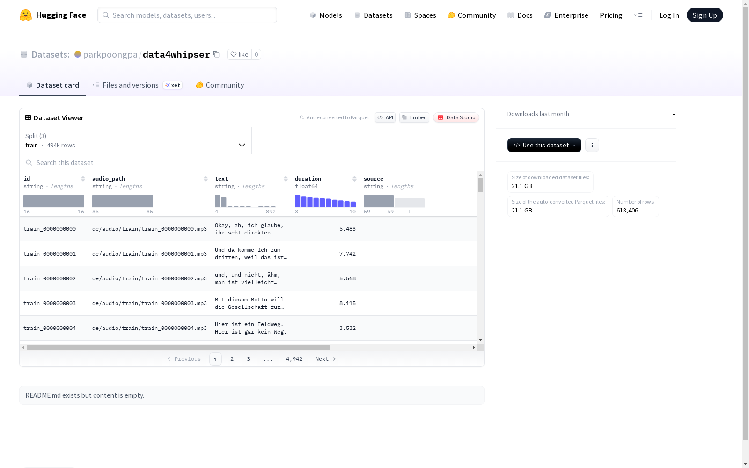This screenshot has height=468, width=749.
Task: Click text cell "Okay, äh, ich glaube"
Action: pyautogui.click(x=251, y=229)
